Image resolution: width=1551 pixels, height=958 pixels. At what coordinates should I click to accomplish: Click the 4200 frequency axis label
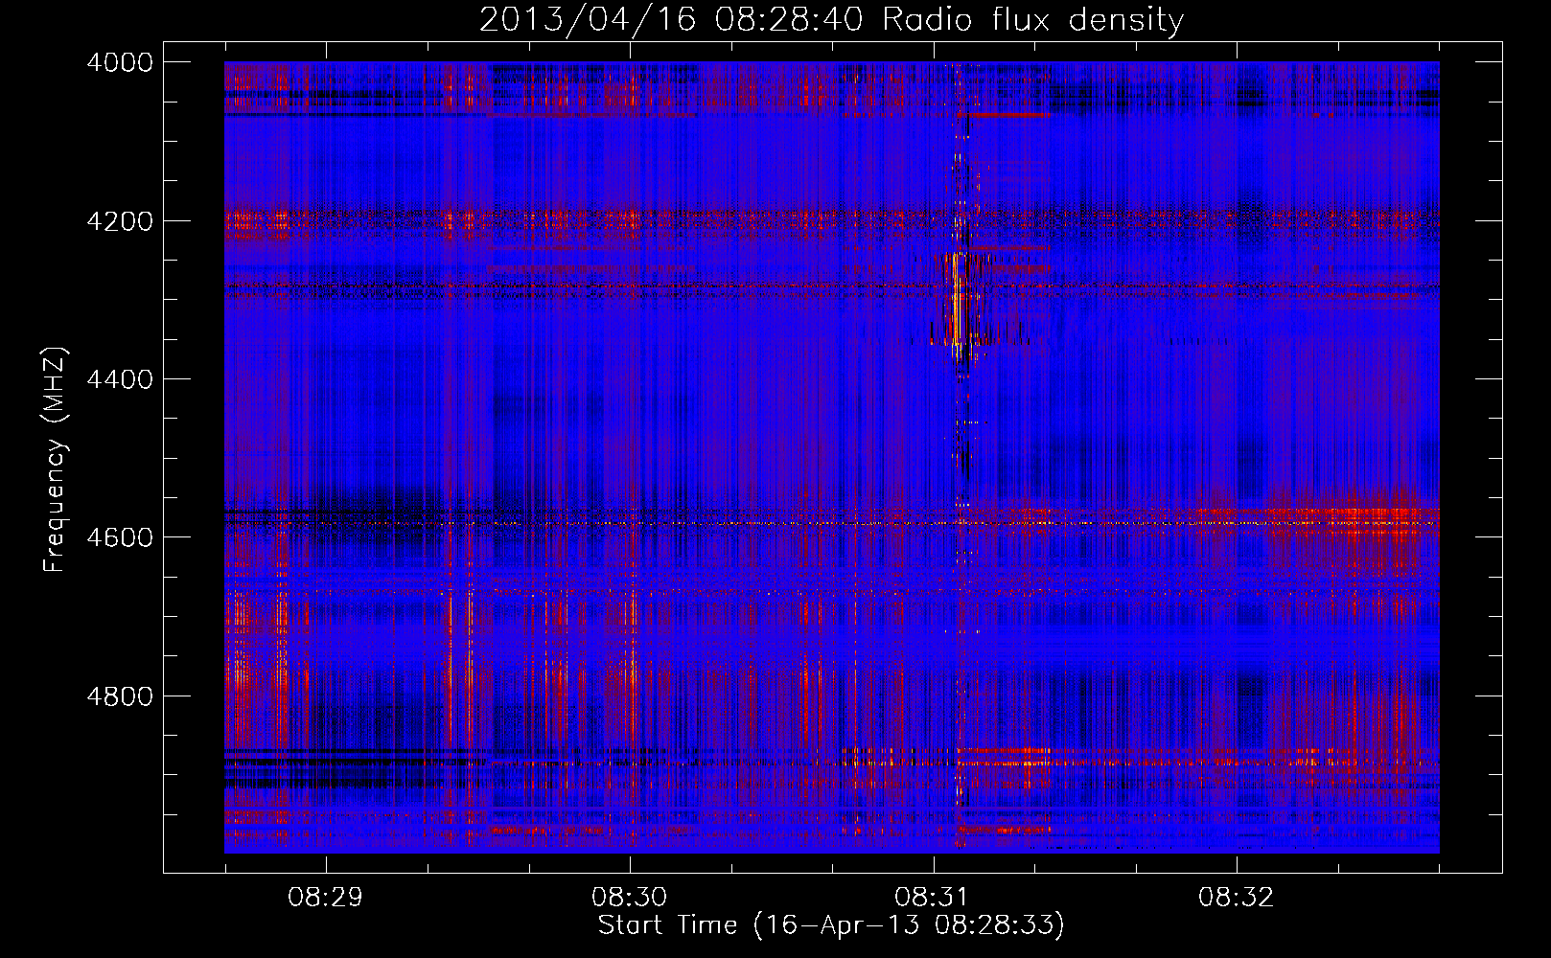120,220
